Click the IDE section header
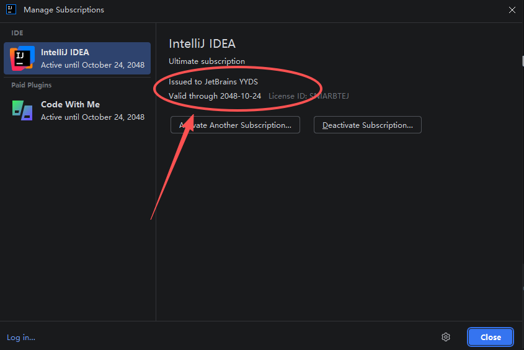This screenshot has width=524, height=350. click(x=17, y=32)
